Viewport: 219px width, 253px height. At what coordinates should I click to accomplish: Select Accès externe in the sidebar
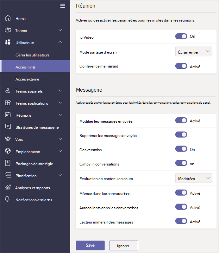click(x=27, y=79)
